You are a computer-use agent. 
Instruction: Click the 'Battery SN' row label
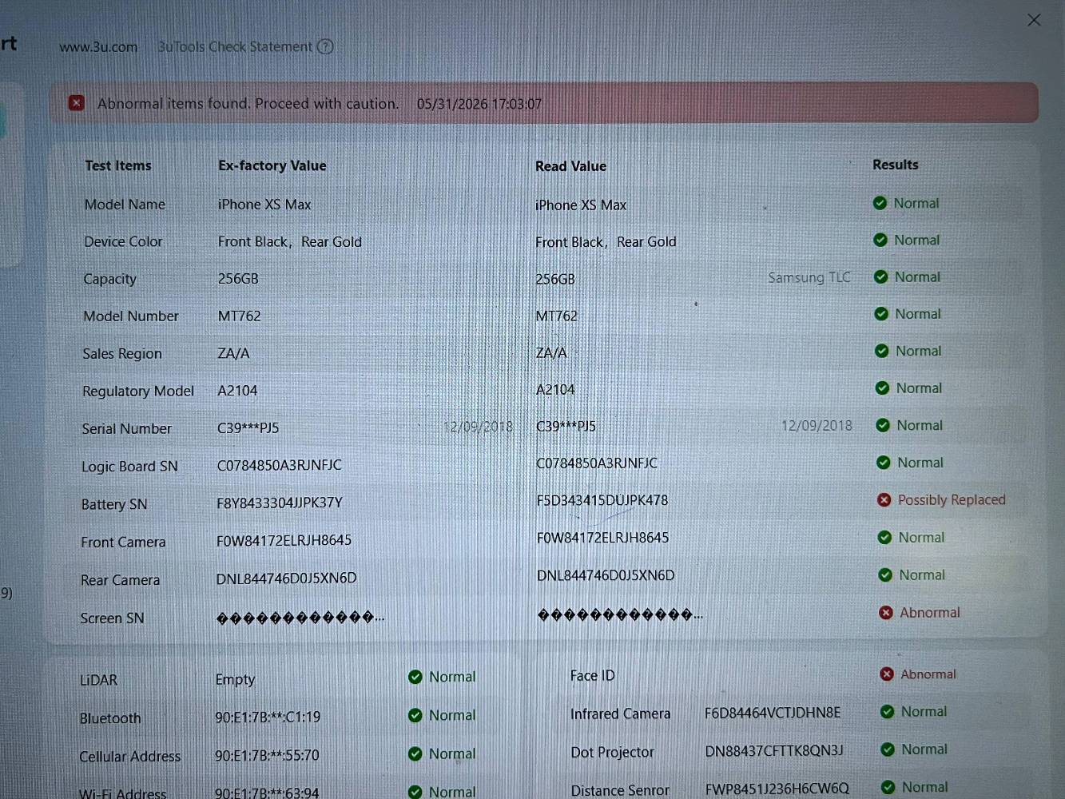(114, 504)
